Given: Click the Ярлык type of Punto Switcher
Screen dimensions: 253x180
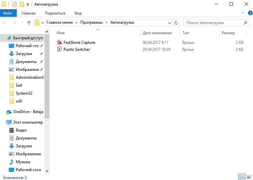Looking at the screenshot, I should tap(188, 49).
